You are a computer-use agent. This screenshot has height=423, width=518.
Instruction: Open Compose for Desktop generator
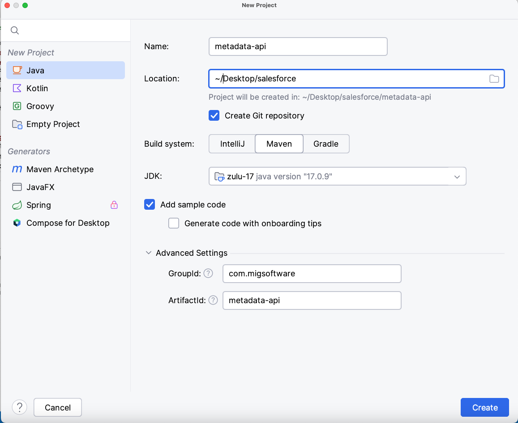pyautogui.click(x=65, y=223)
